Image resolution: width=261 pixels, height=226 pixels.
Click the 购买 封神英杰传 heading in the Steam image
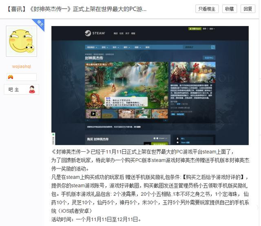point(98,139)
